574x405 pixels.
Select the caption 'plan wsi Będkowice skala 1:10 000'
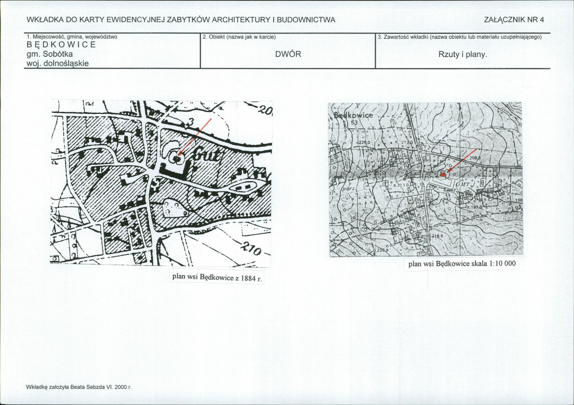point(462,263)
